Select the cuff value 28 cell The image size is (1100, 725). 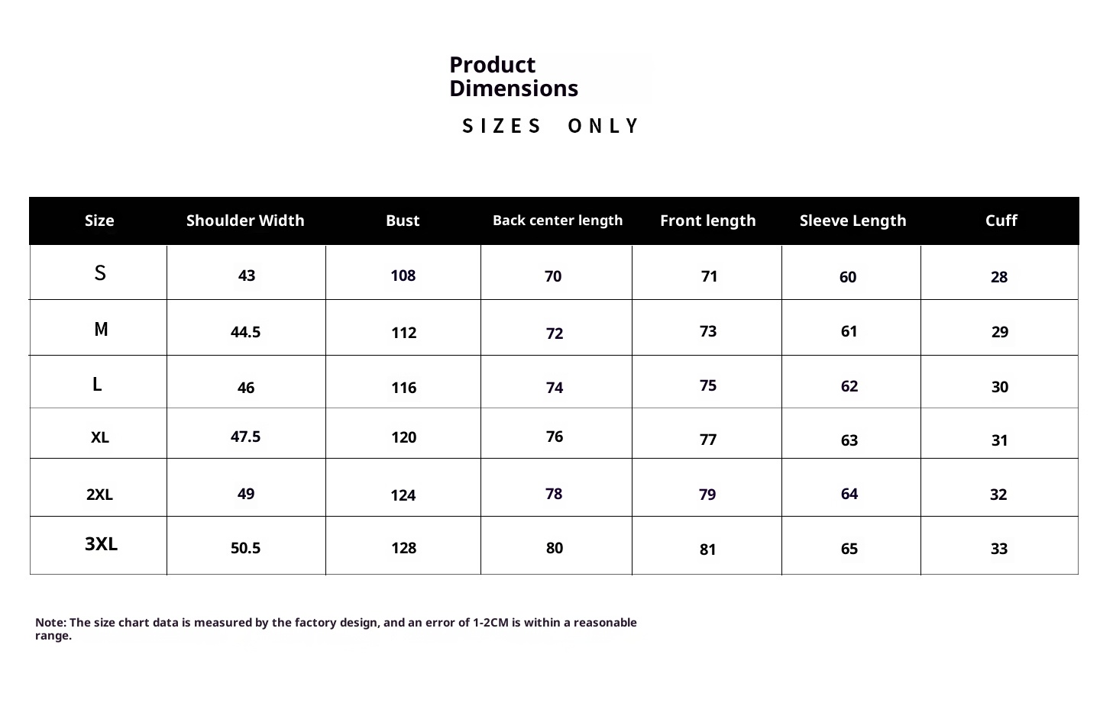998,277
